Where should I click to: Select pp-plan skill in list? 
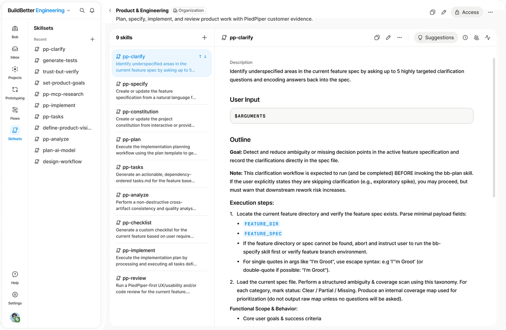point(161,146)
